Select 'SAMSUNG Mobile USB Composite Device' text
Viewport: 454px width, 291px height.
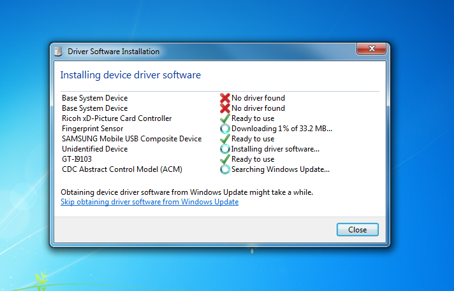coord(131,139)
